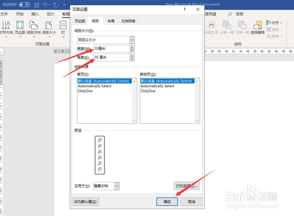
Task: Switch to the 开始 ribbon tab
Action: click(20, 14)
